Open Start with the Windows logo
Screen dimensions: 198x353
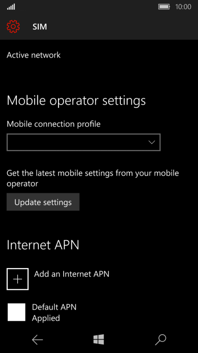[99, 340]
